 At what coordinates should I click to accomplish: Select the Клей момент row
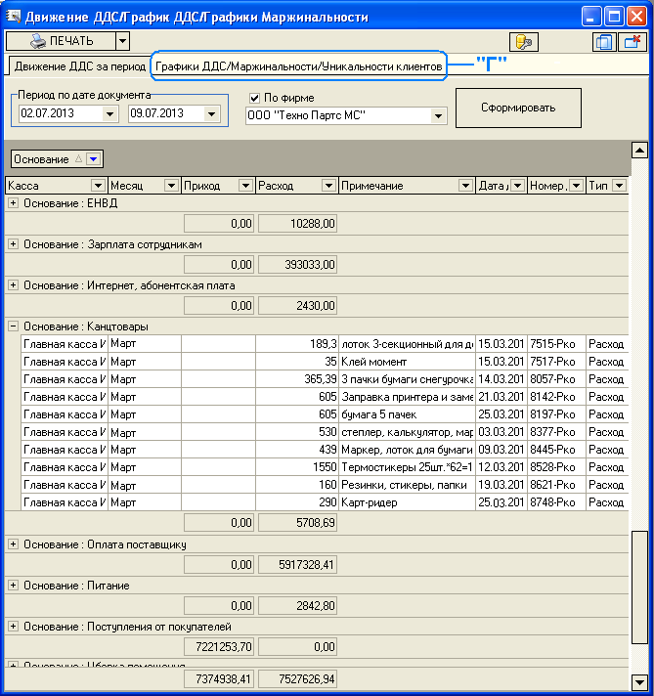pyautogui.click(x=325, y=362)
